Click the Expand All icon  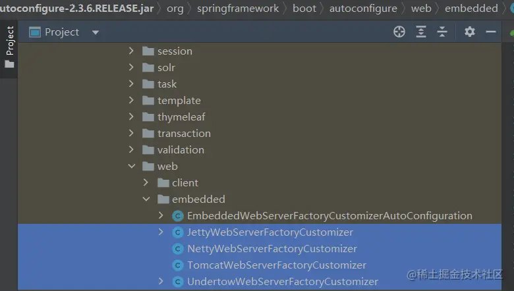click(x=421, y=32)
